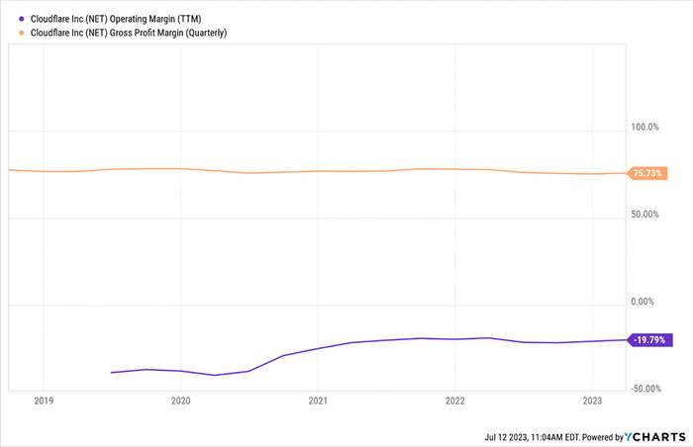
Task: Click the YCharts logo
Action: click(x=655, y=437)
